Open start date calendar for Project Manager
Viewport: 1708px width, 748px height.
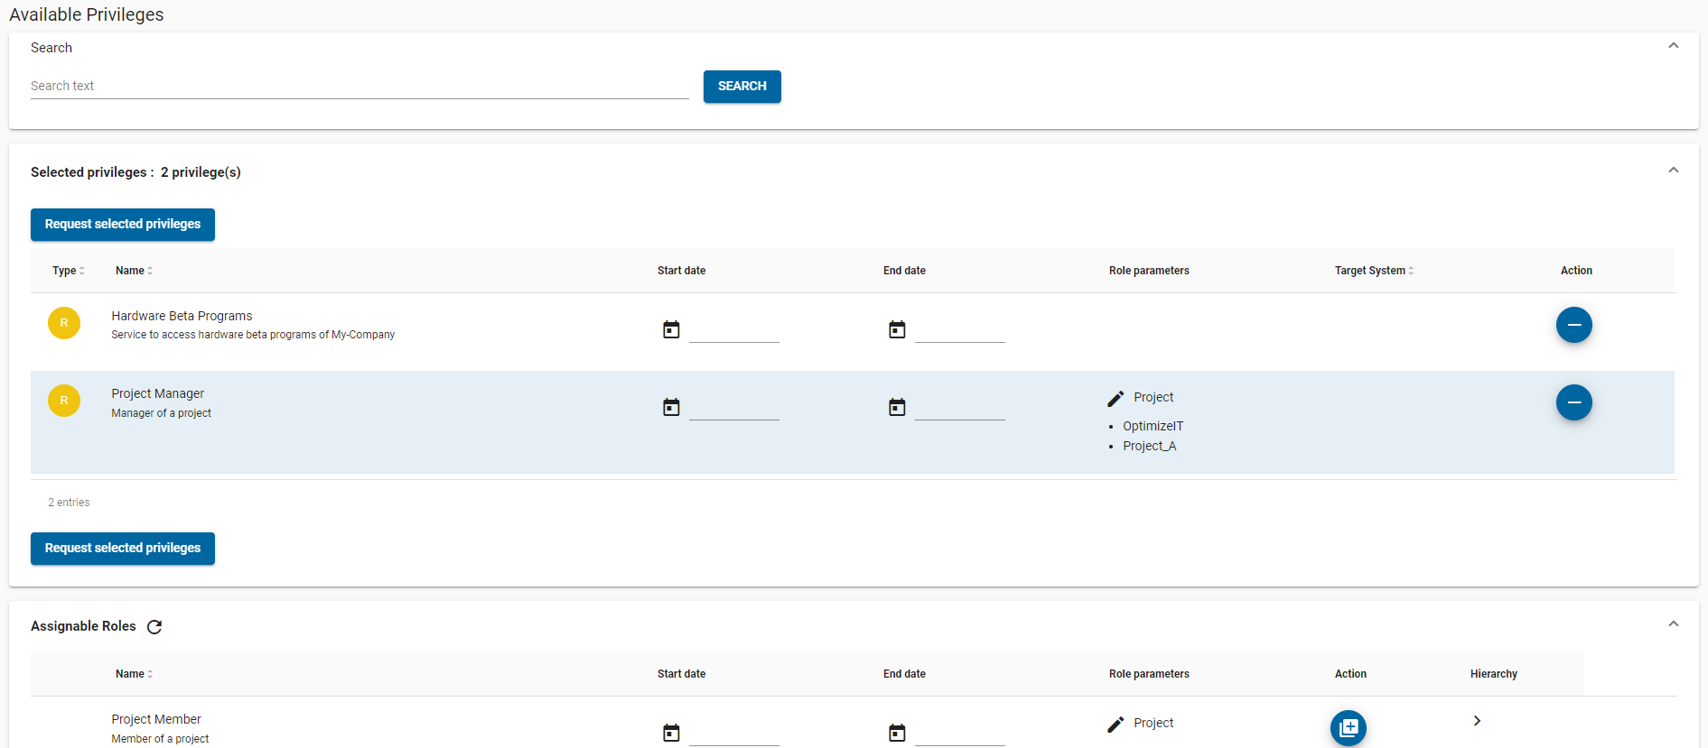point(671,407)
